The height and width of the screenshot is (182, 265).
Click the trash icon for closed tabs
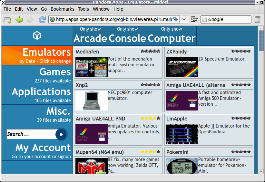click(257, 19)
